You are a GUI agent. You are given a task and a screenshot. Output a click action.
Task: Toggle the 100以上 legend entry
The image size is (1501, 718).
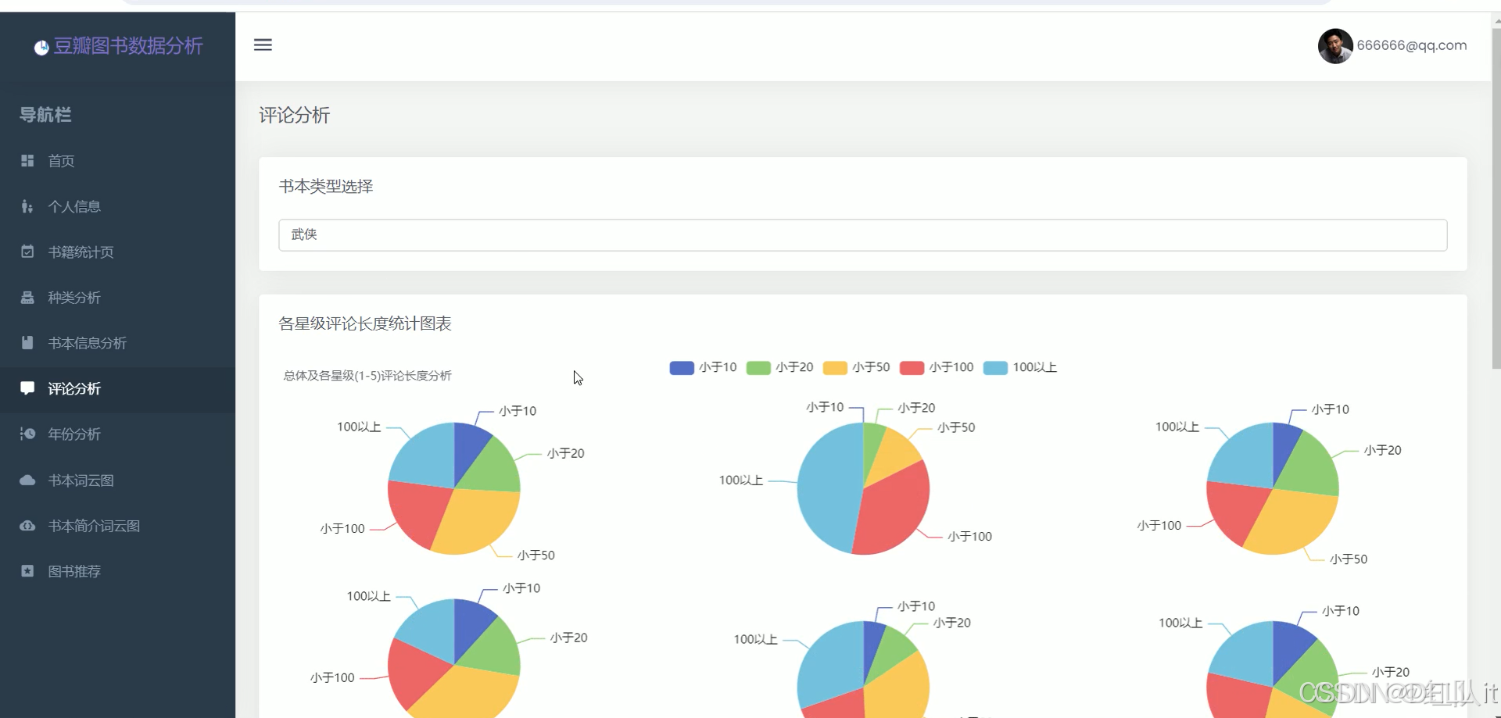pyautogui.click(x=1020, y=367)
